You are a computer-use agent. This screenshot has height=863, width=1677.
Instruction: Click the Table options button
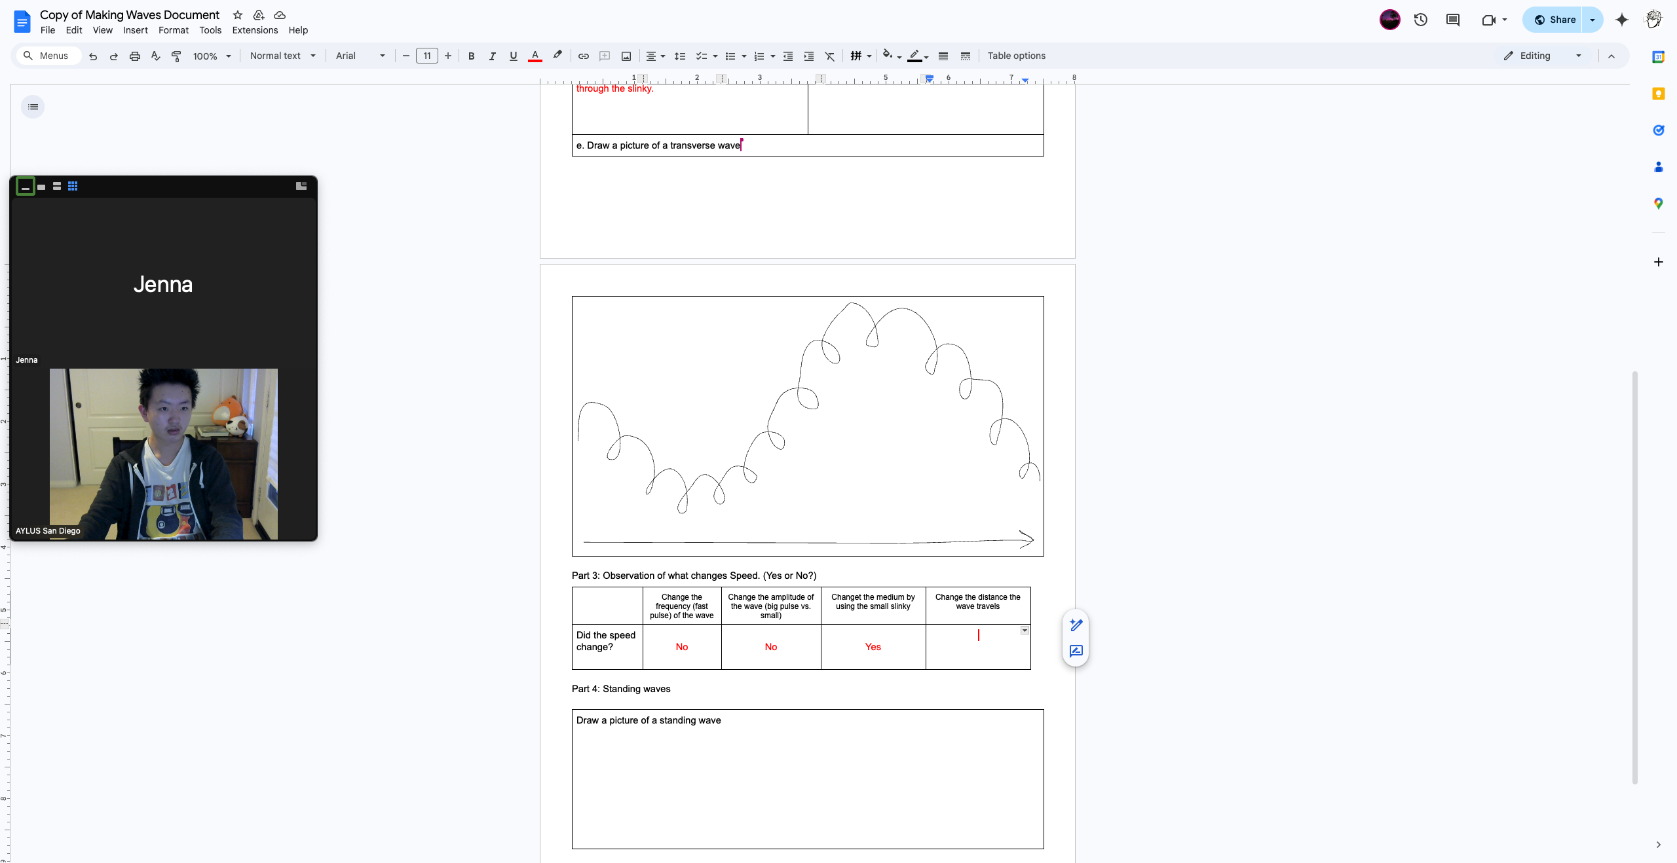coord(1016,56)
